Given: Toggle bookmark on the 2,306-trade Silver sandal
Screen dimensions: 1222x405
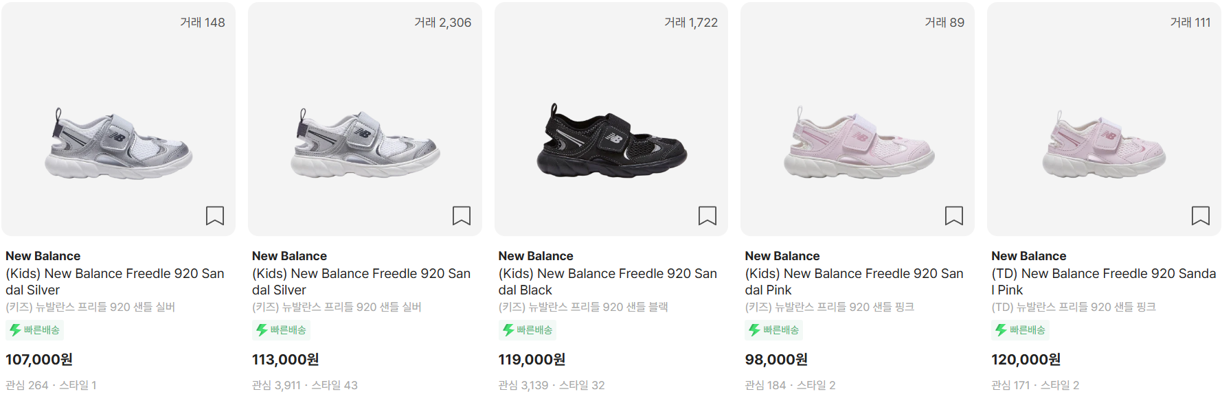Looking at the screenshot, I should click(x=461, y=216).
